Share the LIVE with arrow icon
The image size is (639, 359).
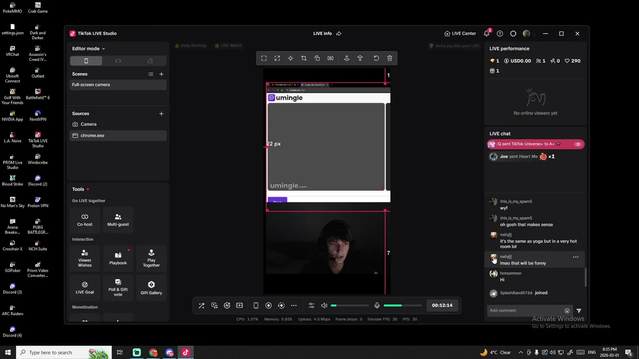click(339, 33)
